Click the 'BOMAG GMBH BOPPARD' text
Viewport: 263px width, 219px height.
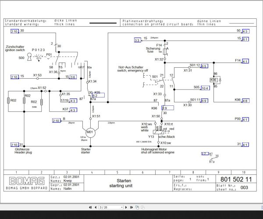coord(26,188)
